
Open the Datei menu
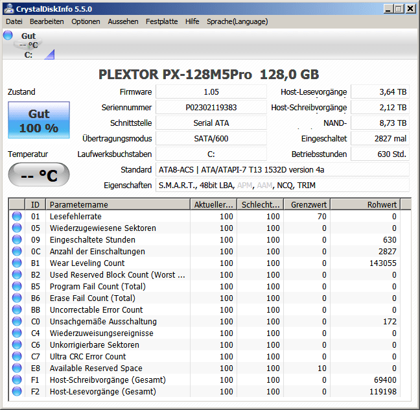pos(14,21)
